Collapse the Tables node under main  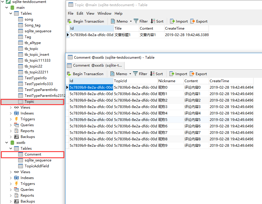(x=11, y=13)
